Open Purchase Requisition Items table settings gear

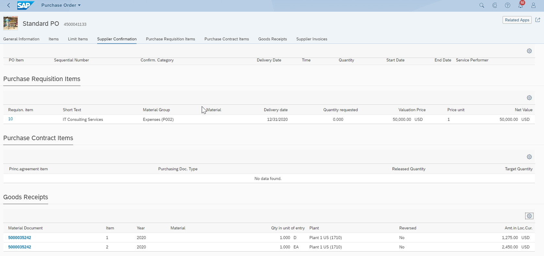click(x=529, y=98)
